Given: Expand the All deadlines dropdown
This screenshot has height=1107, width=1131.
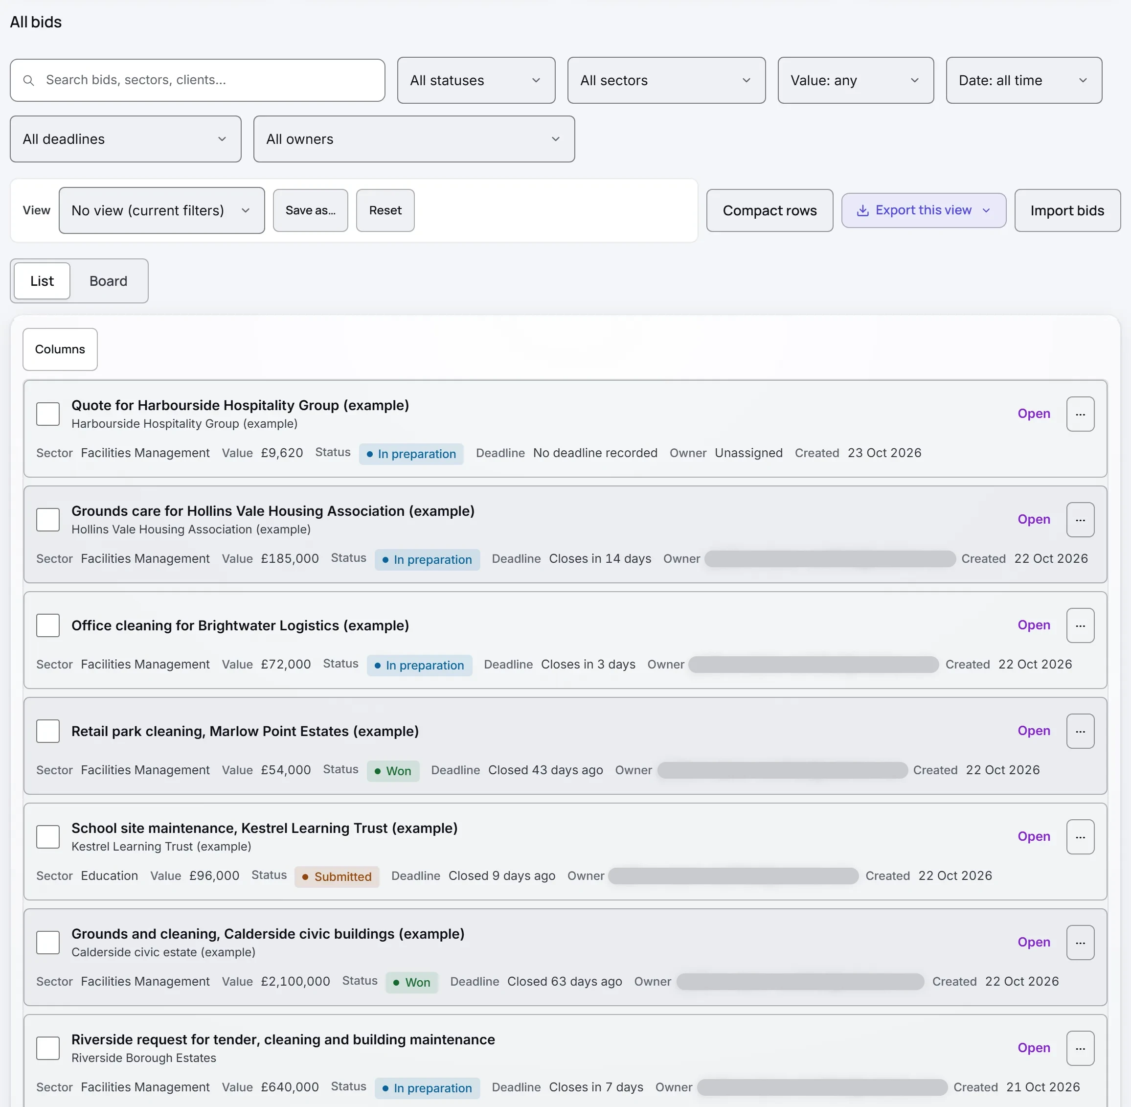Looking at the screenshot, I should (x=126, y=139).
